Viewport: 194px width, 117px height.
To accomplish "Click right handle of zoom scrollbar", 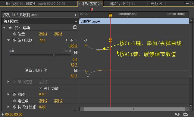I will [x=187, y=109].
